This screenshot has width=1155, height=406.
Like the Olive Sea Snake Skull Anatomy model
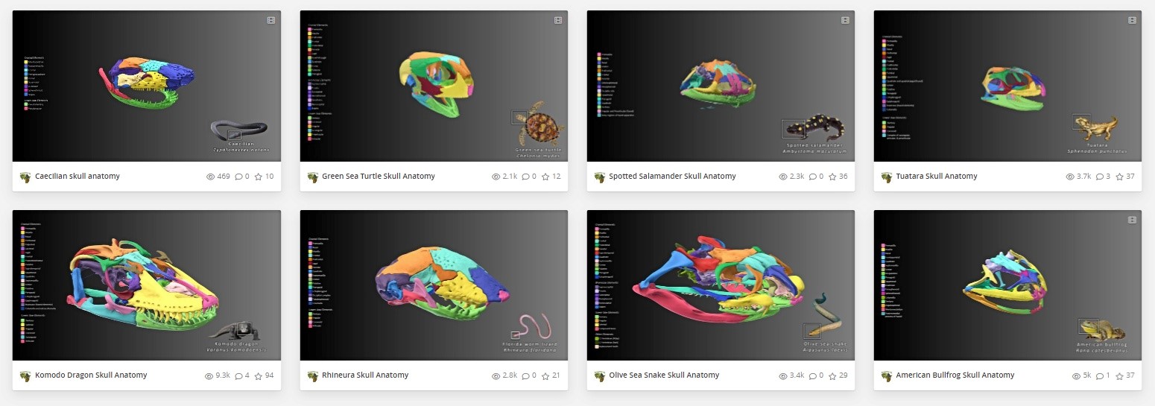pyautogui.click(x=832, y=375)
